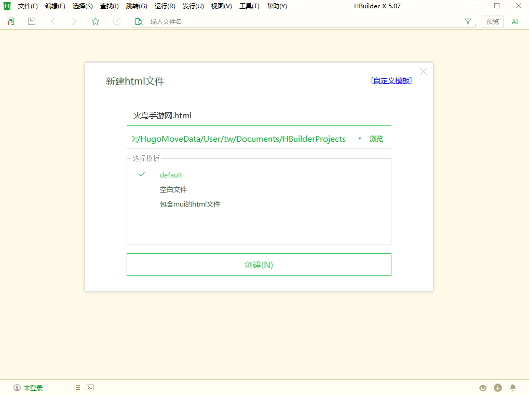
Task: Click the save file disk icon
Action: 32,22
